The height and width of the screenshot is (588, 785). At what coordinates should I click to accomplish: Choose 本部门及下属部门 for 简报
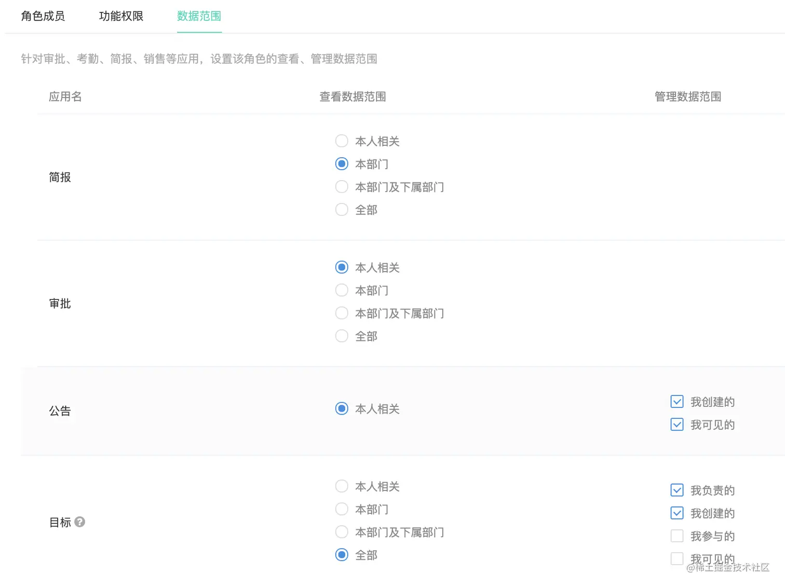point(342,187)
